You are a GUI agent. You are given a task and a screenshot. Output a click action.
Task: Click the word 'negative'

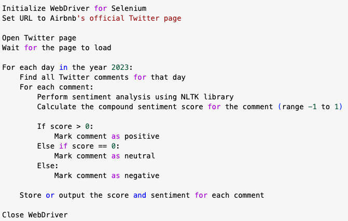142,175
